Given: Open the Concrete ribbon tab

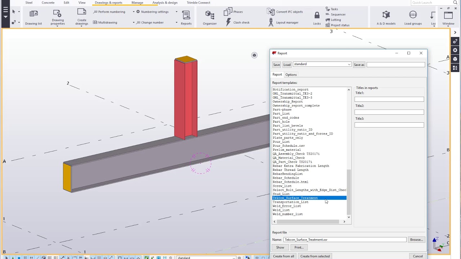Looking at the screenshot, I should tap(48, 3).
